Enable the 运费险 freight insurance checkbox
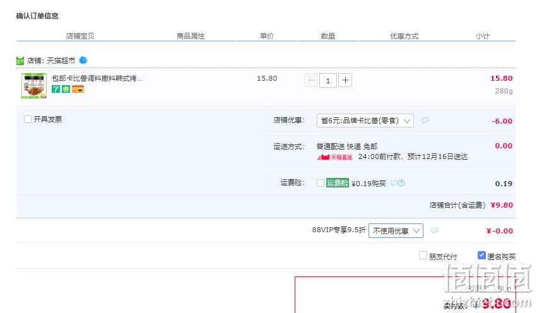 [321, 183]
